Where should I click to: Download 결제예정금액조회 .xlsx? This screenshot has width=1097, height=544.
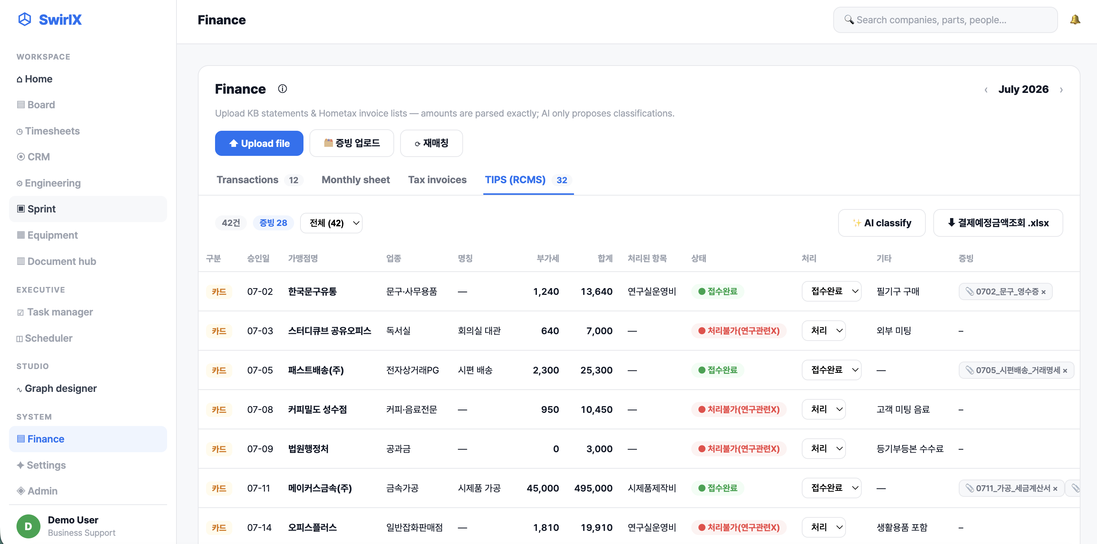(x=998, y=223)
